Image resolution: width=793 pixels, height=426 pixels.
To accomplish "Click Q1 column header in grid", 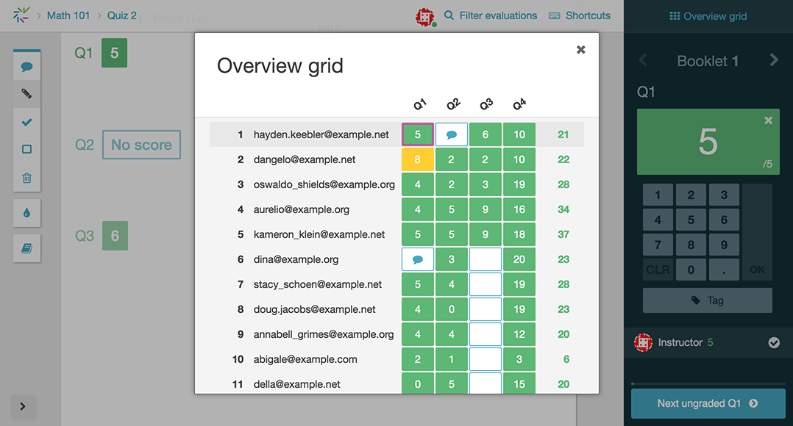I will [420, 104].
